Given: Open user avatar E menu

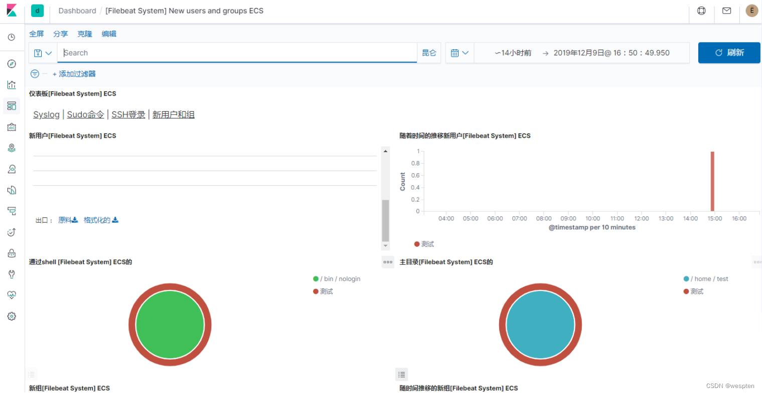Looking at the screenshot, I should point(751,11).
